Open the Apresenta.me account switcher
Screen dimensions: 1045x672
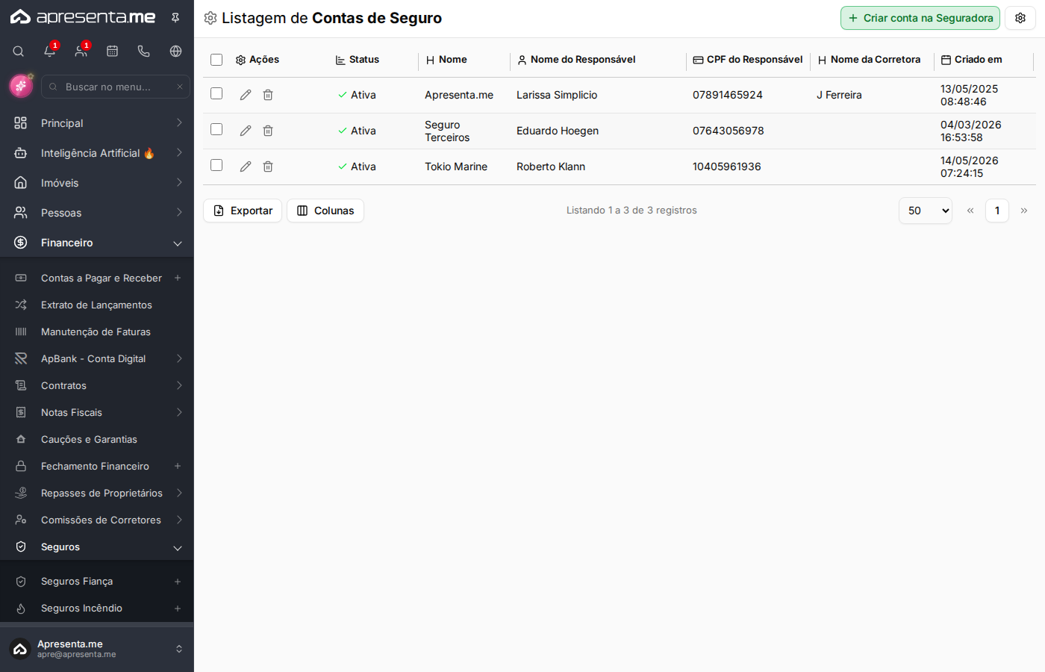pyautogui.click(x=97, y=649)
